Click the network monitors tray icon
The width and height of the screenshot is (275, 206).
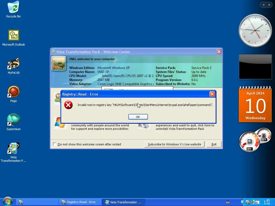tap(252, 202)
